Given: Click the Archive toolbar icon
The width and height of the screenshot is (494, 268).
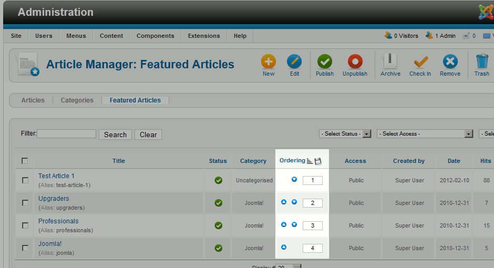Looking at the screenshot, I should [390, 62].
